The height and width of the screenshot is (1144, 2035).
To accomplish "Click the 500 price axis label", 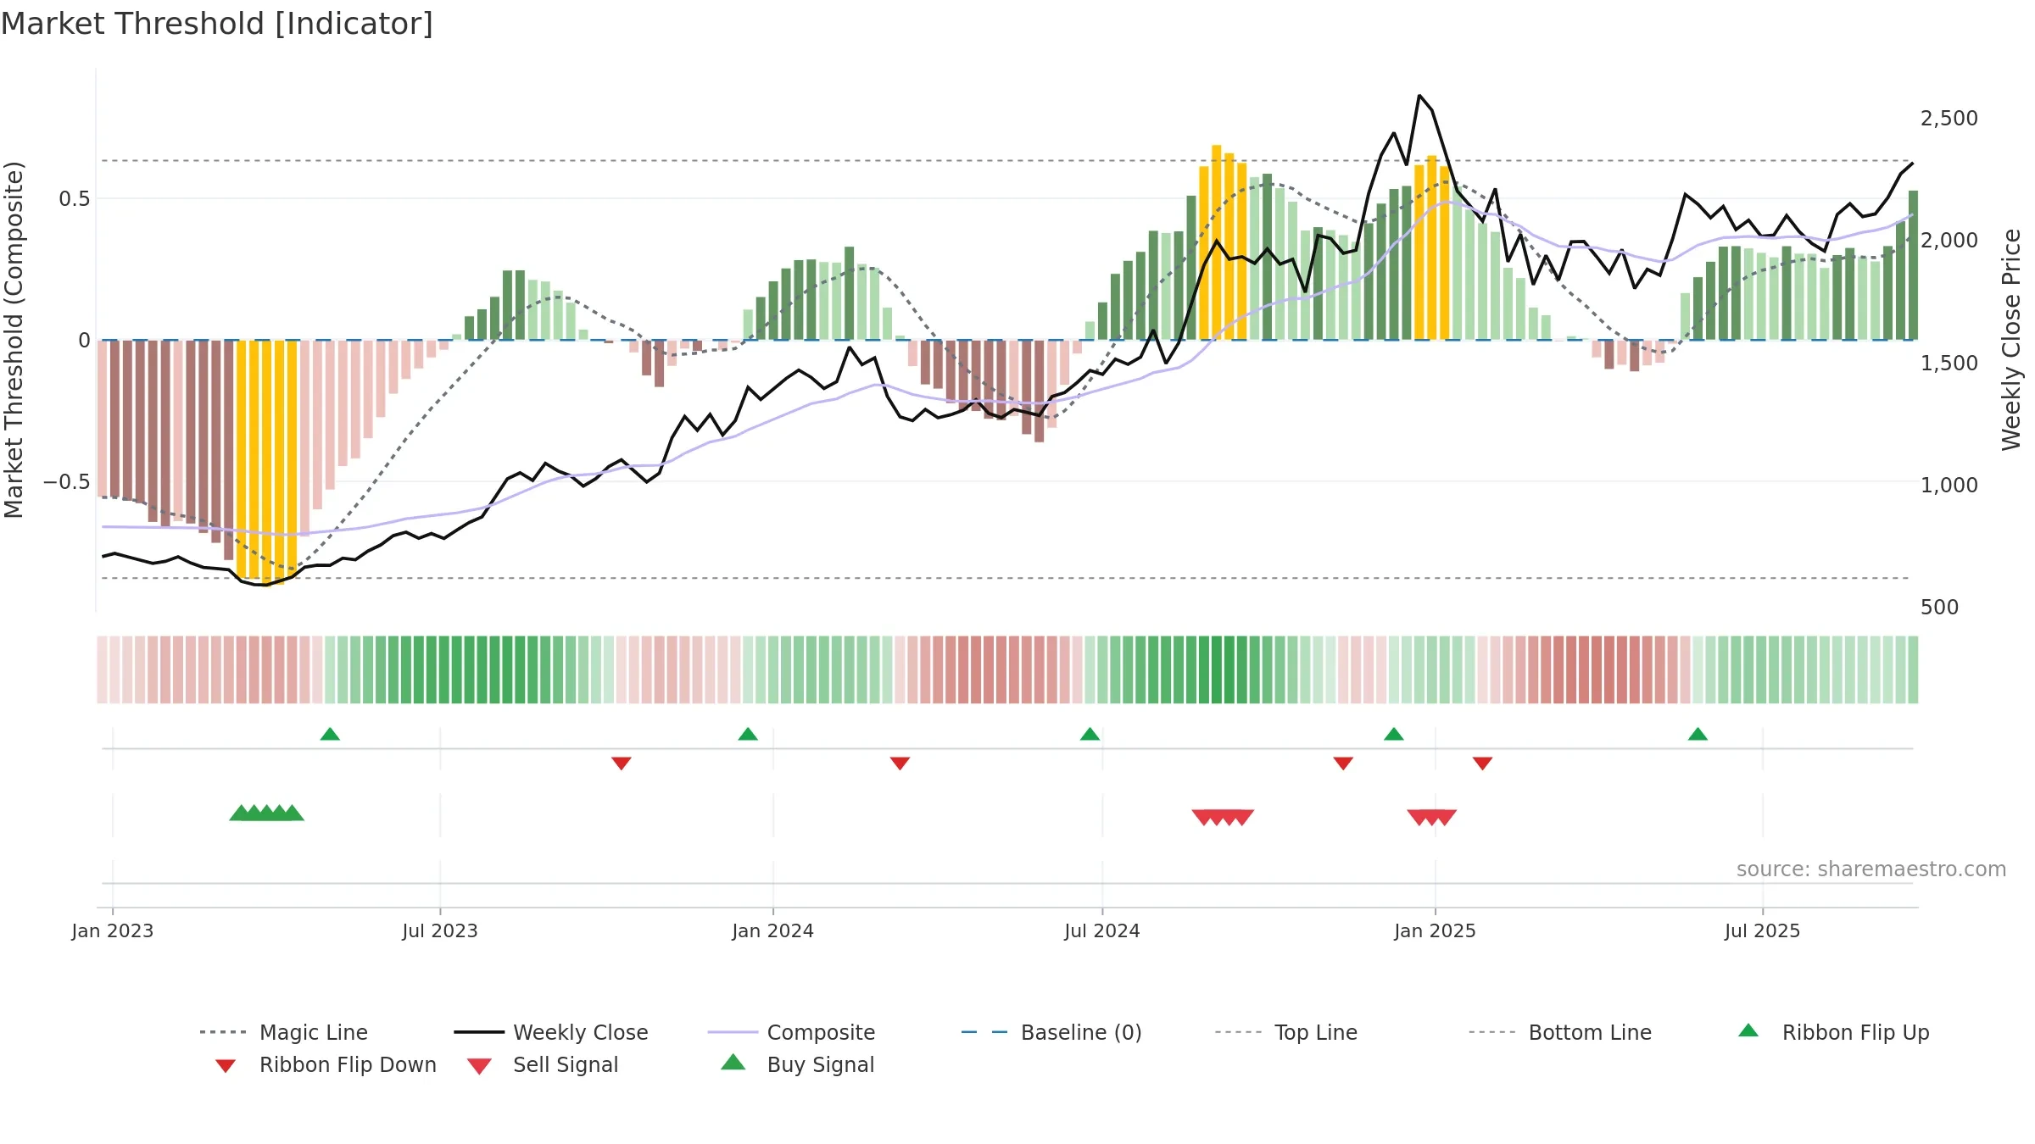I will (1940, 608).
